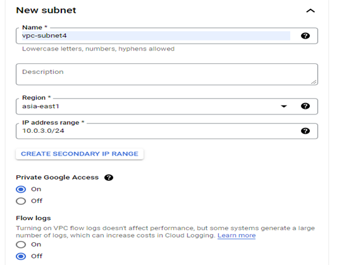Select the asia-east1 region combo box
Image resolution: width=344 pixels, height=265 pixels.
coord(167,106)
